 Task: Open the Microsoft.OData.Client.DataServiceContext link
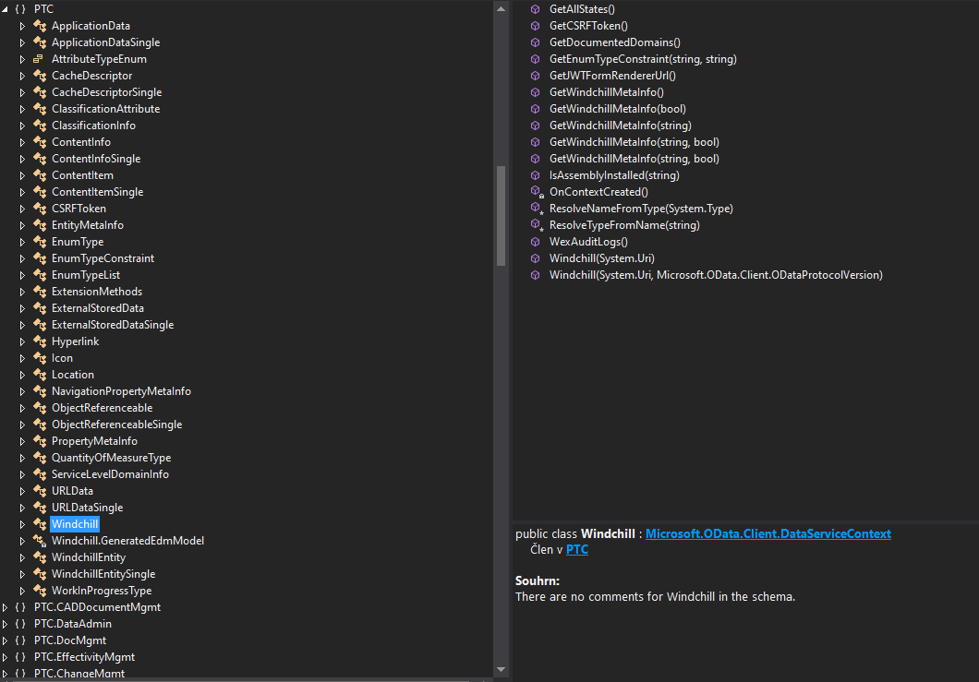[767, 533]
